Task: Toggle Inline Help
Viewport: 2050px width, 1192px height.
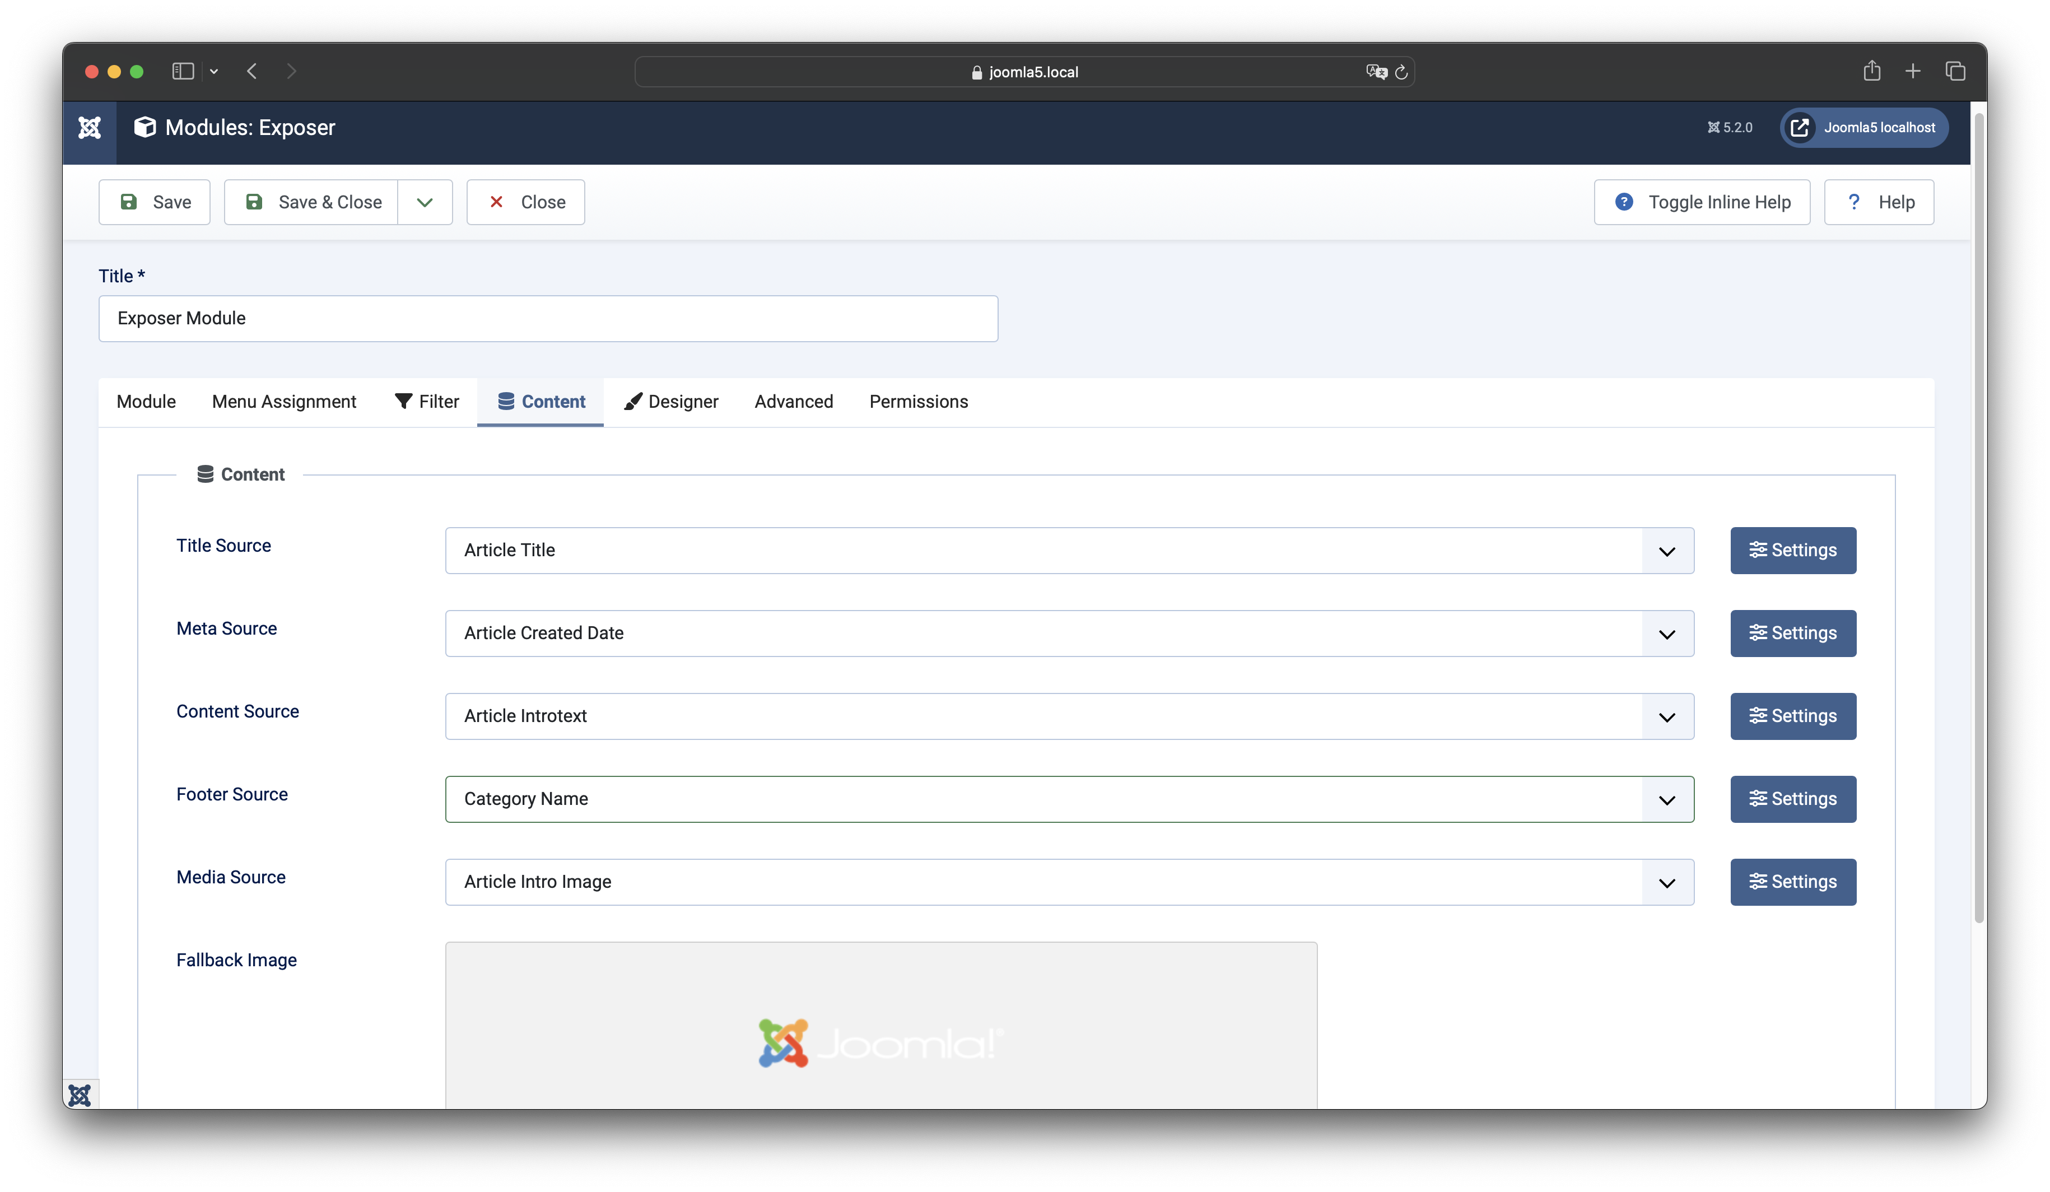Action: pos(1702,202)
